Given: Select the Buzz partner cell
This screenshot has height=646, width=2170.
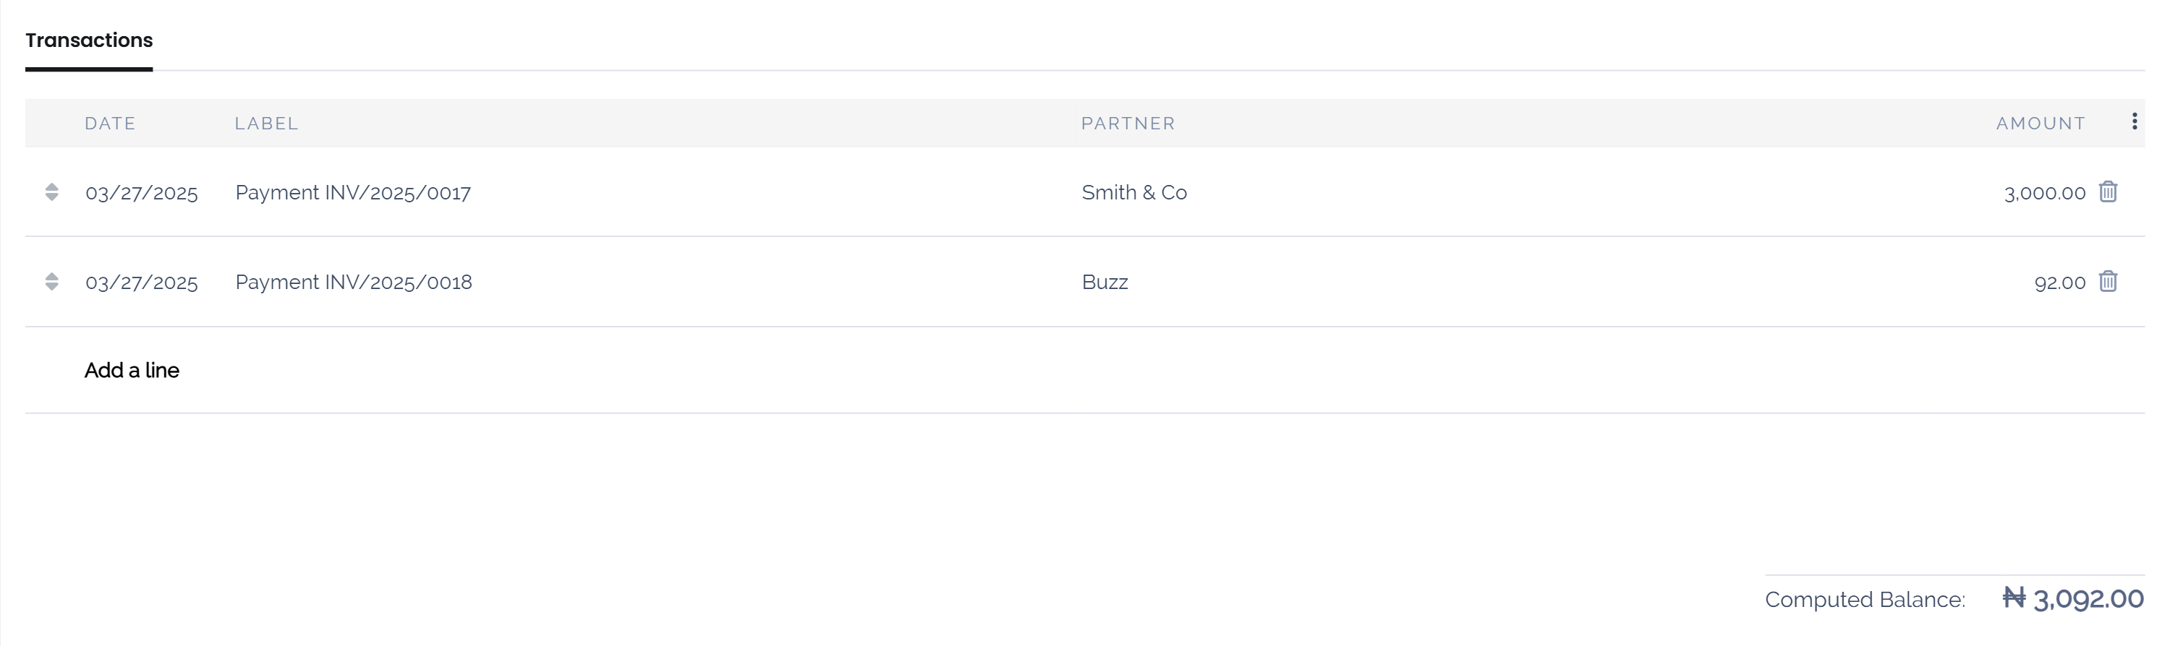Looking at the screenshot, I should coord(1105,282).
